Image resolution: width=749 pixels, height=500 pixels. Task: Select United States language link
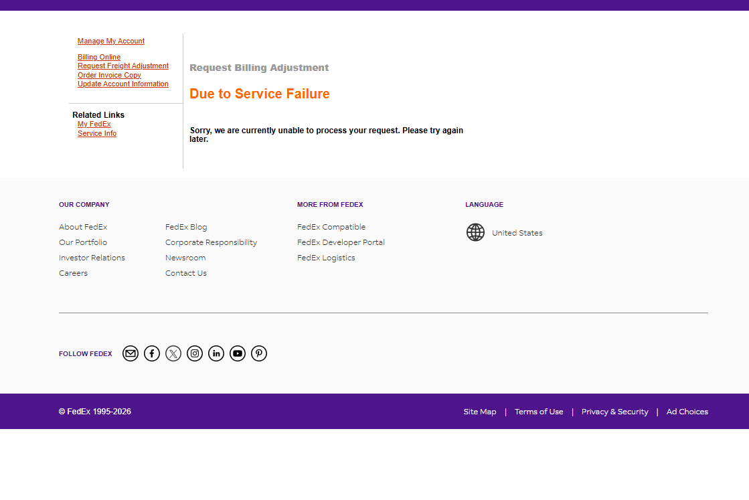tap(517, 233)
